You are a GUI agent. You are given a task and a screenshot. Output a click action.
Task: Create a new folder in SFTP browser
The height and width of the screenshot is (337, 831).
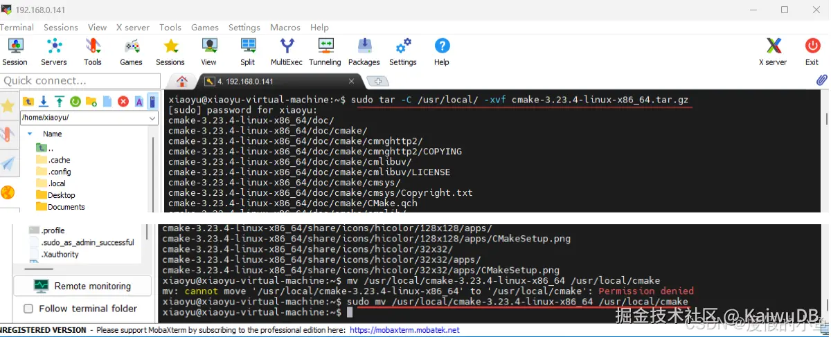click(x=91, y=102)
